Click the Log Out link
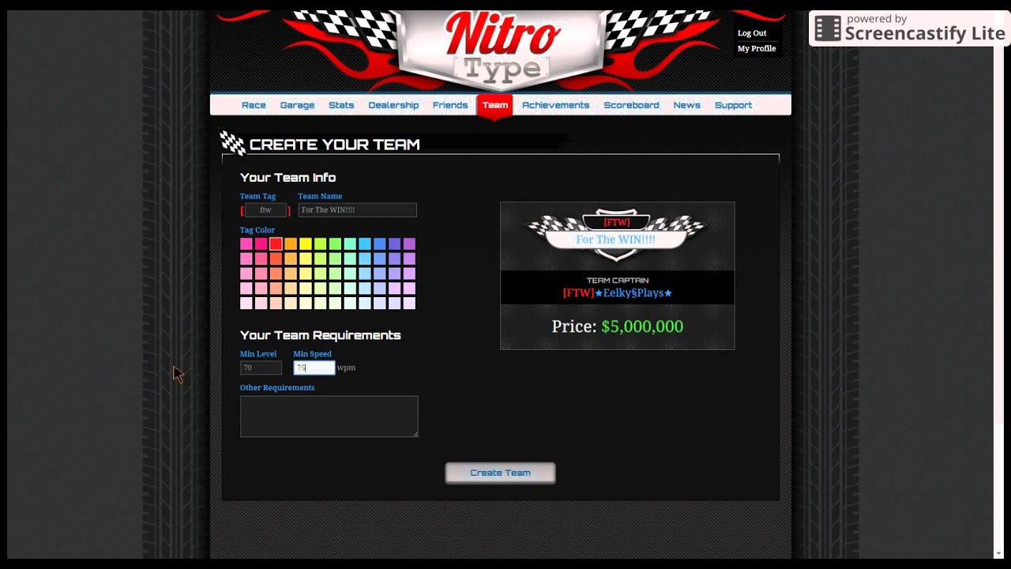The height and width of the screenshot is (569, 1011). [x=752, y=33]
